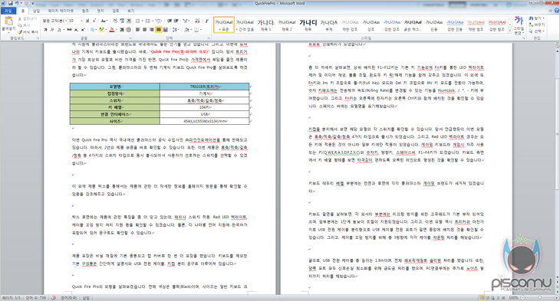
Task: Switch to the Review (검토) tab
Action: 116,11
